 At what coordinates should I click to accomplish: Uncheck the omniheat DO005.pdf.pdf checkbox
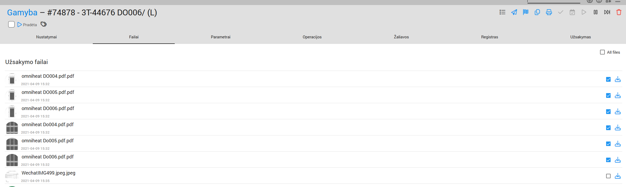tap(609, 95)
